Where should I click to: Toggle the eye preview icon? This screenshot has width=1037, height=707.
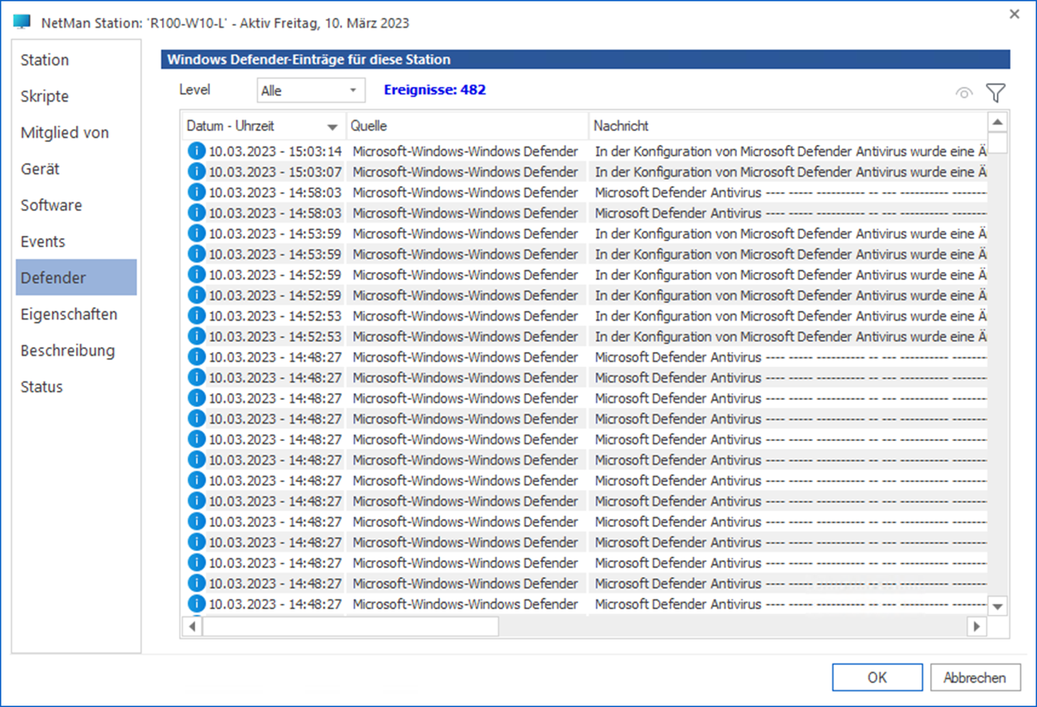[963, 92]
